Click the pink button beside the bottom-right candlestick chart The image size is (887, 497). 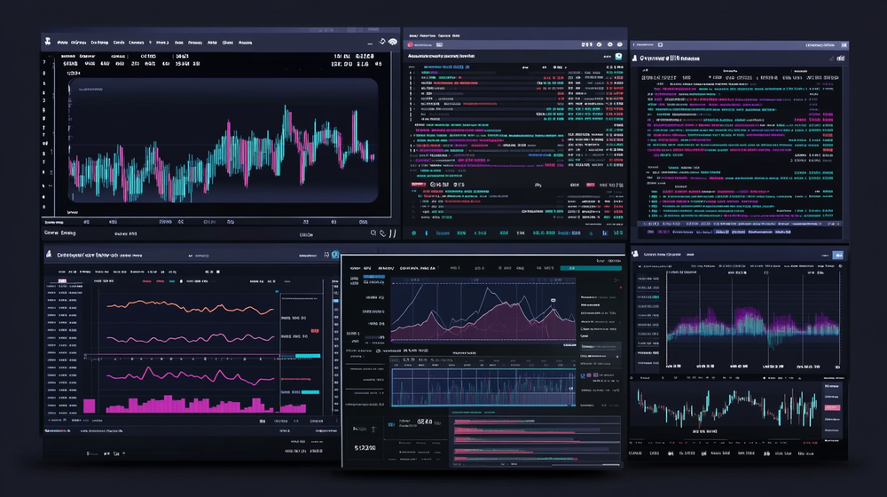click(x=831, y=407)
